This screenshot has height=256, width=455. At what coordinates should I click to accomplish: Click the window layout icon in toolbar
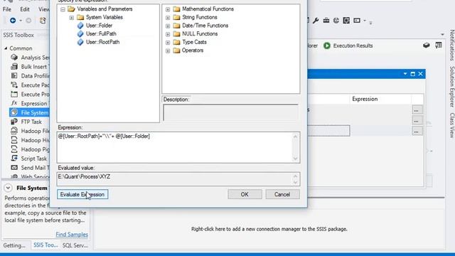click(357, 21)
